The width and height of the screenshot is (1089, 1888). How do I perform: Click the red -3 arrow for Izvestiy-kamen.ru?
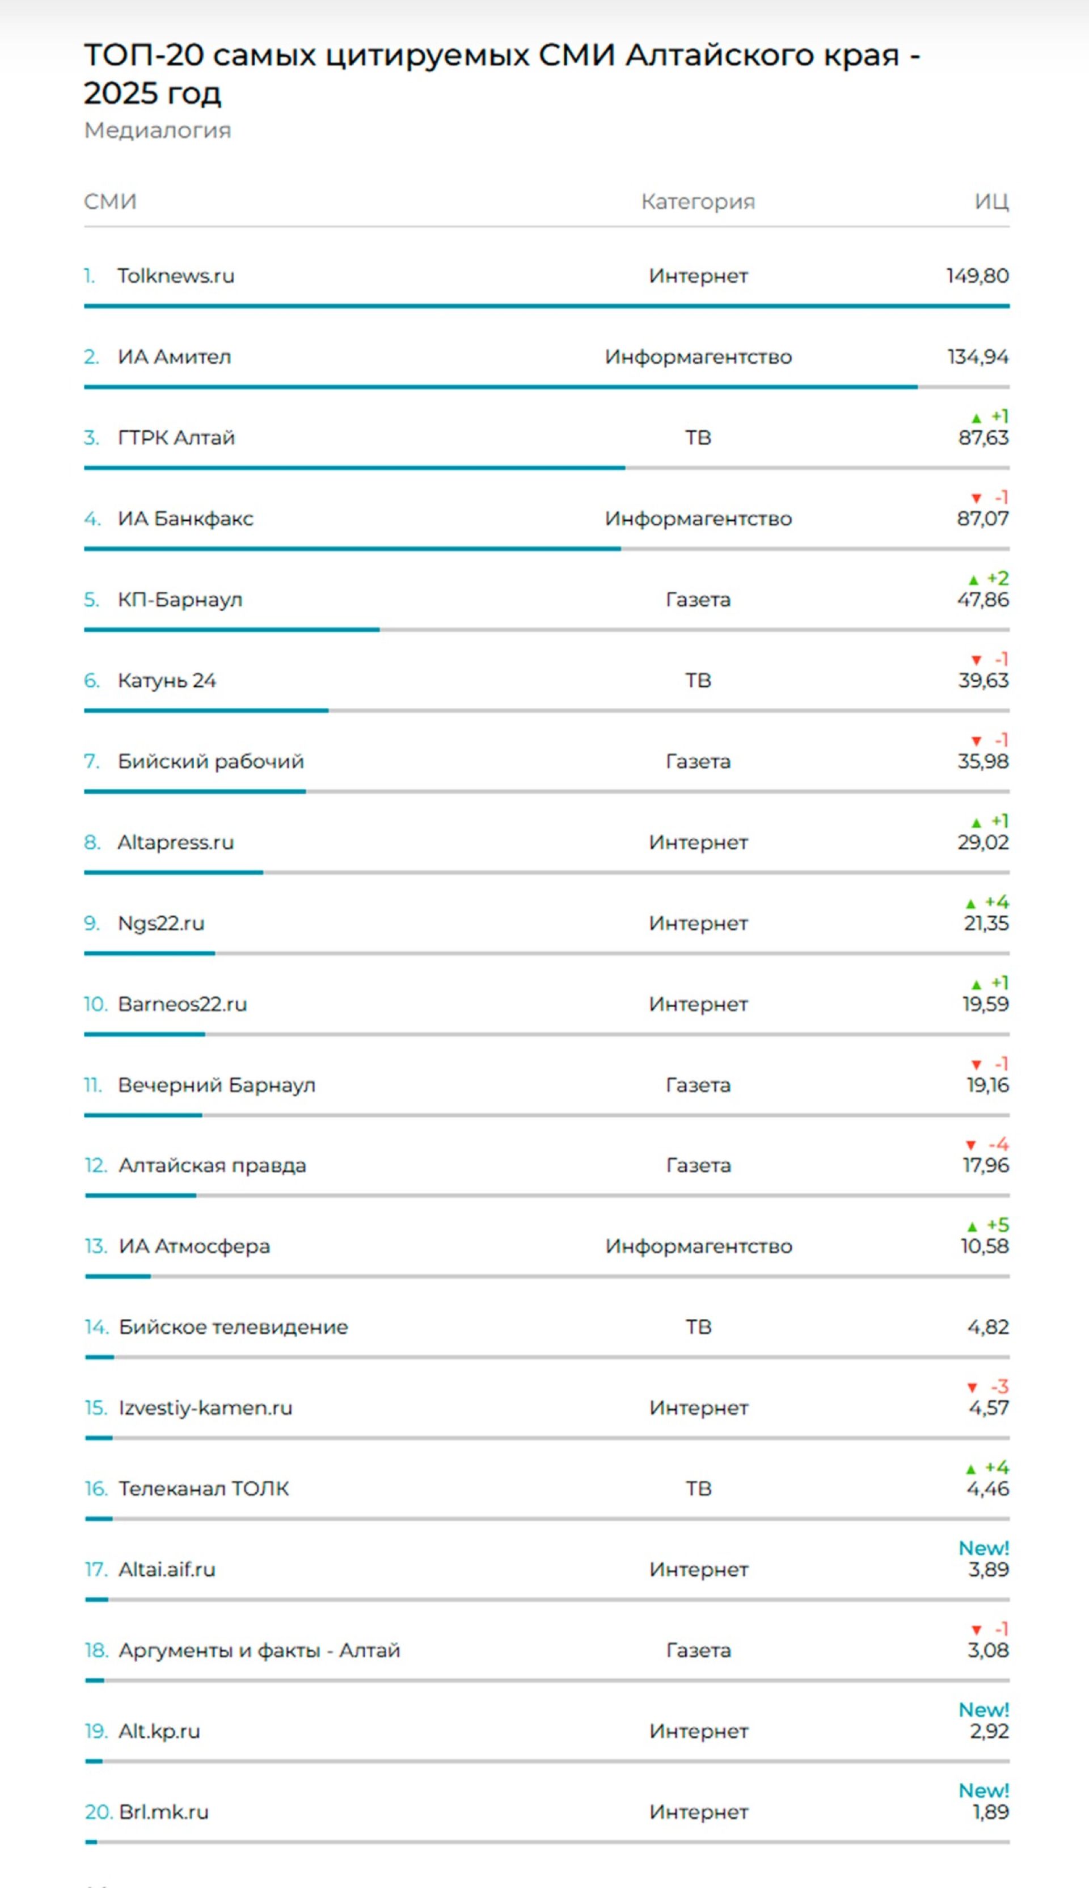click(972, 1388)
